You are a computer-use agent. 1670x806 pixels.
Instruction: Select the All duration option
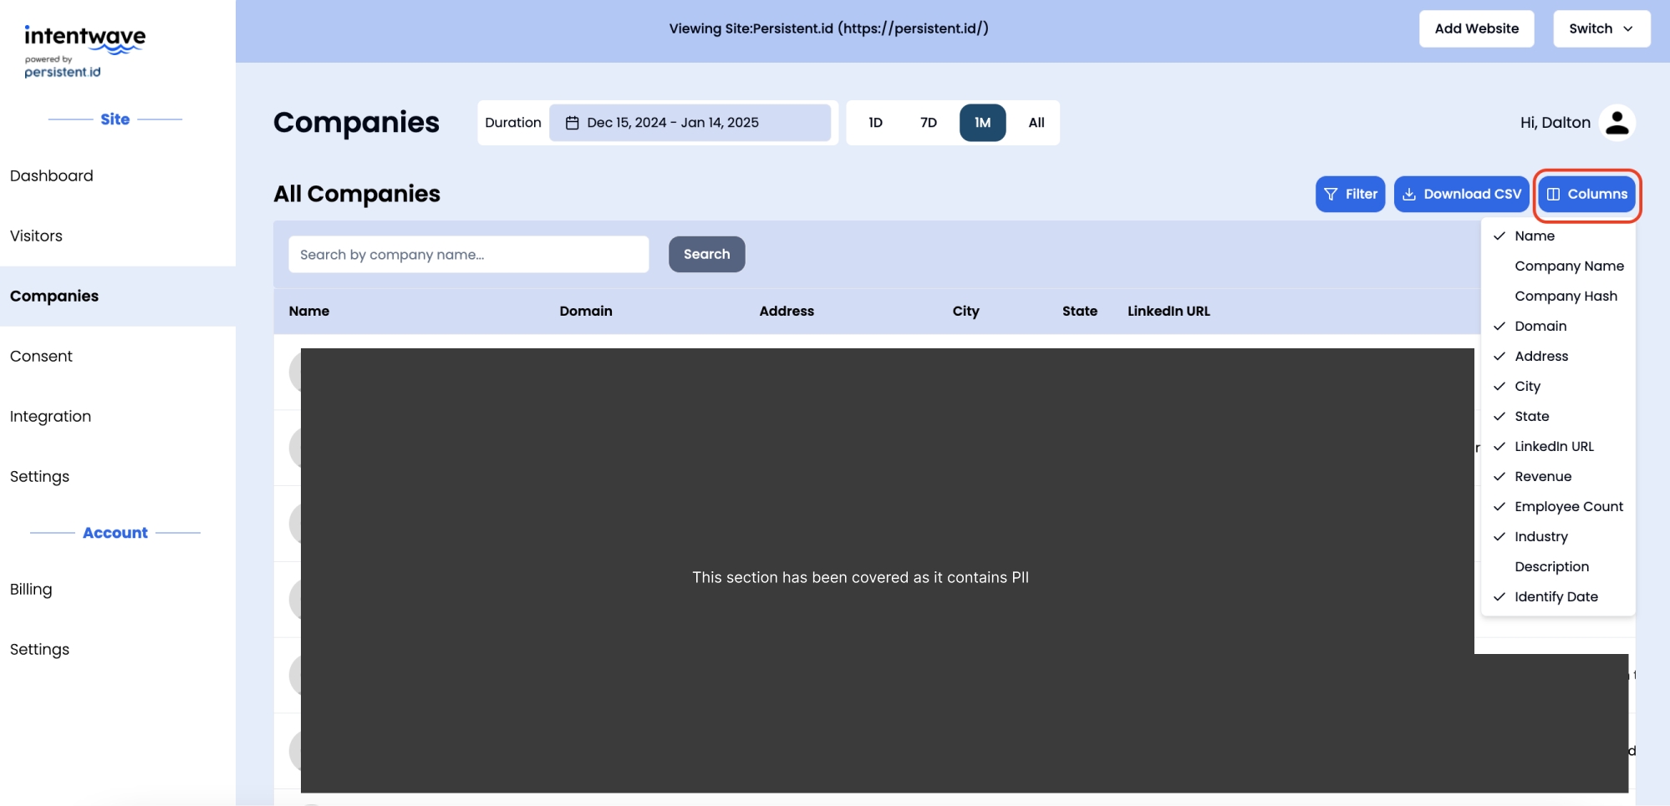click(1036, 123)
